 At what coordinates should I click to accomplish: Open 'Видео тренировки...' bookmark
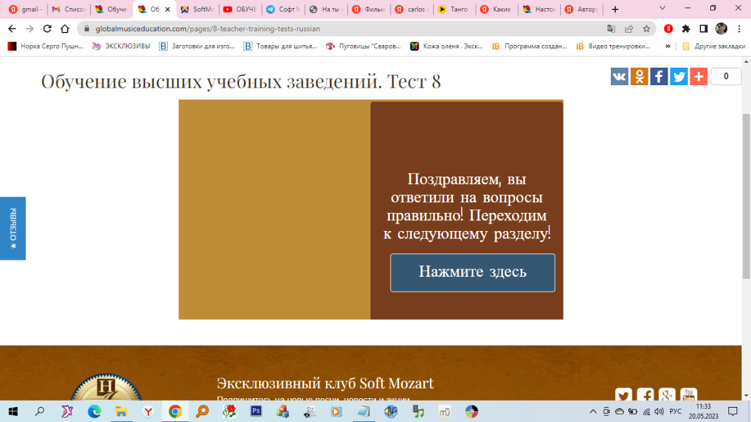612,46
